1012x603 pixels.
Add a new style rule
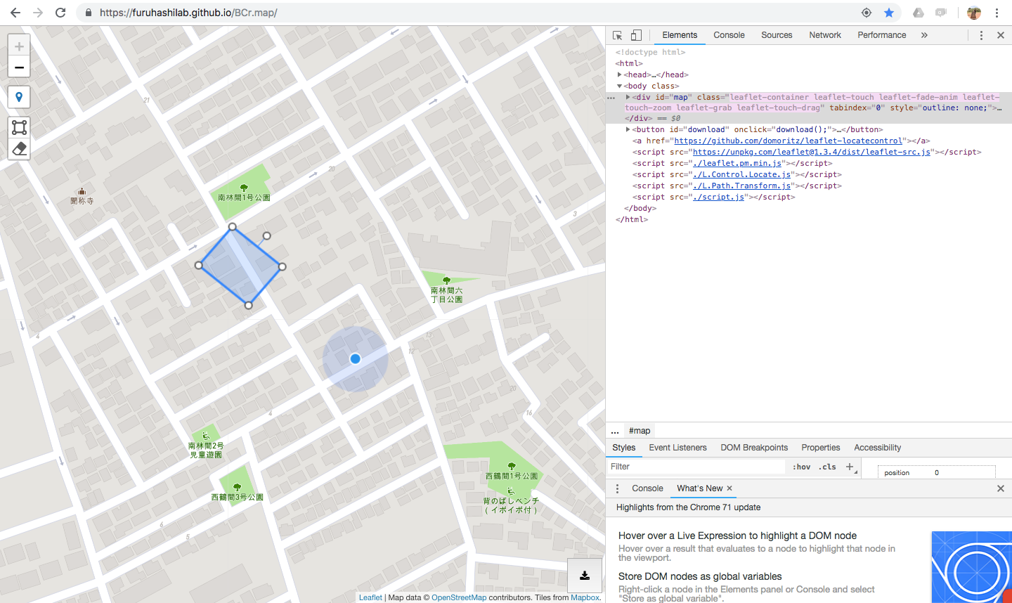850,467
